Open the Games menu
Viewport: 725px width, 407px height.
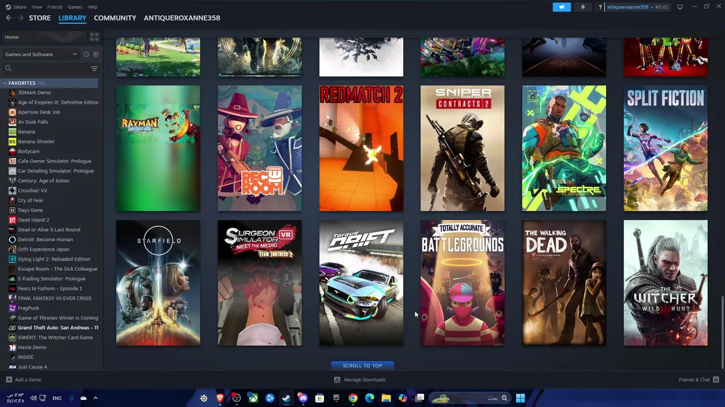tap(75, 7)
